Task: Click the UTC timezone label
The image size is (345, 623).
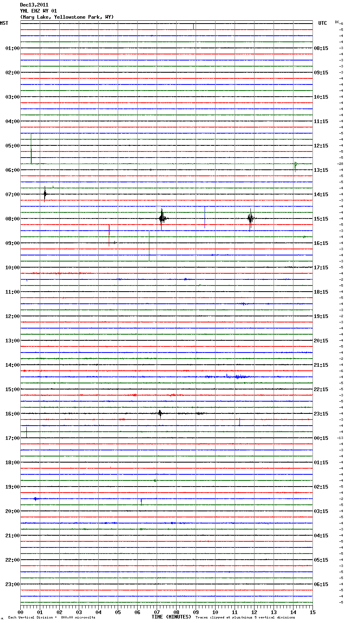Action: tap(322, 23)
